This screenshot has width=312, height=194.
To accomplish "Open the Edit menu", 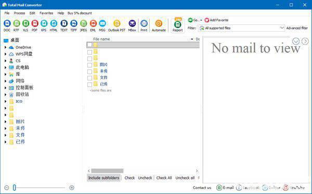I will click(x=32, y=13).
